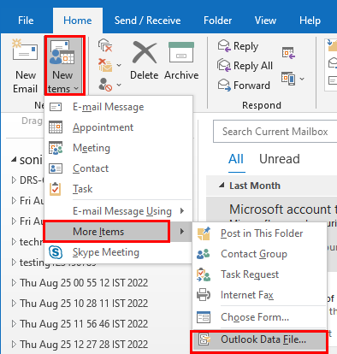Open the Junk dropdown arrow

[119, 85]
